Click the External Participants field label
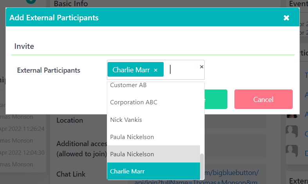The width and height of the screenshot is (308, 184). point(49,70)
